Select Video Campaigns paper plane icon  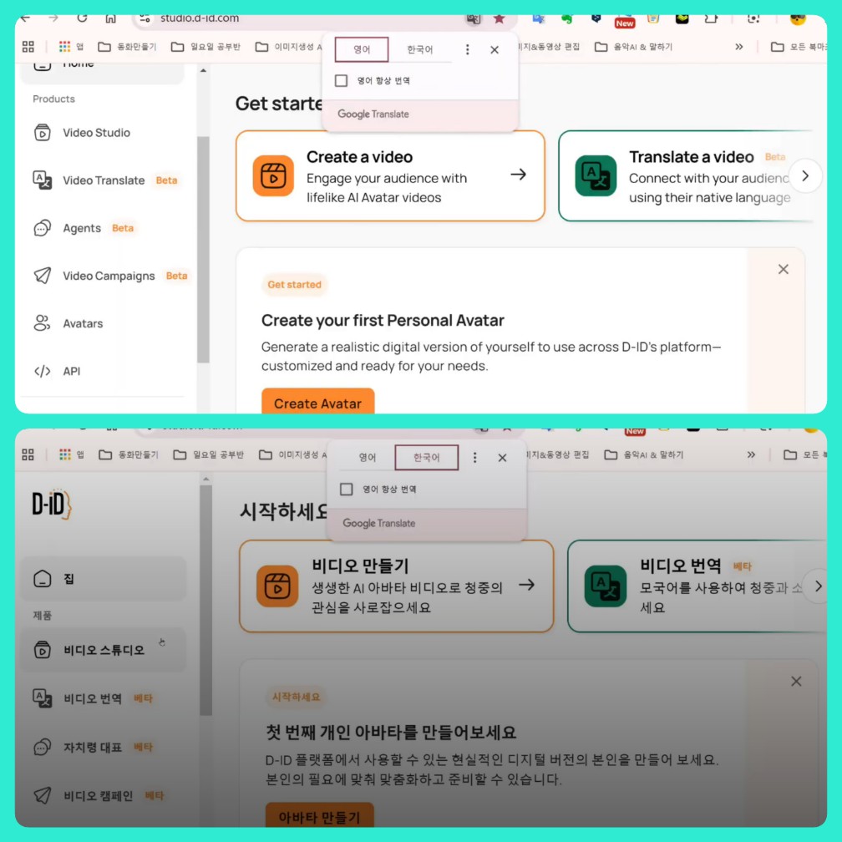42,276
